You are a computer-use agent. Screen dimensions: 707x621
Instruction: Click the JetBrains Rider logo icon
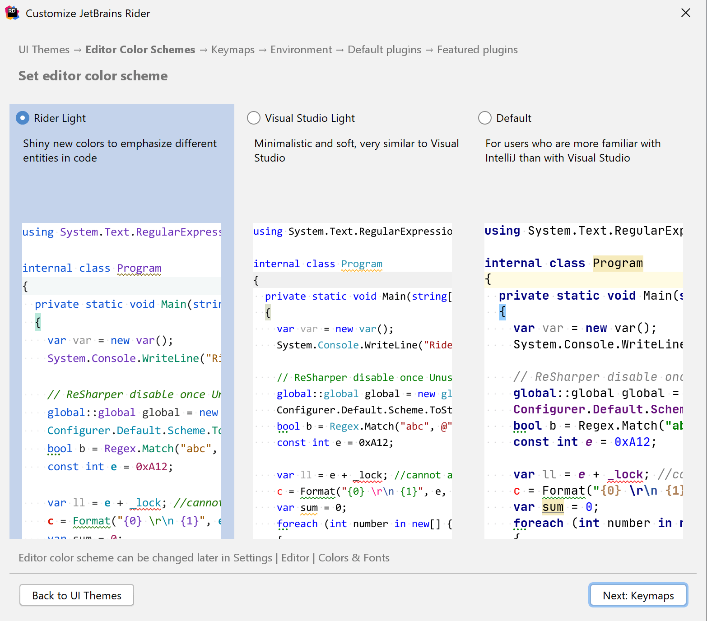point(12,13)
